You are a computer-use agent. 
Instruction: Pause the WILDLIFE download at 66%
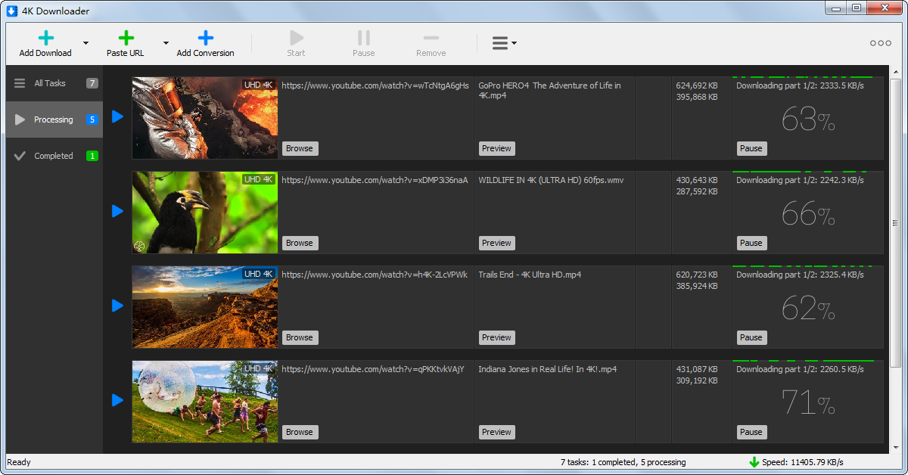coord(751,243)
